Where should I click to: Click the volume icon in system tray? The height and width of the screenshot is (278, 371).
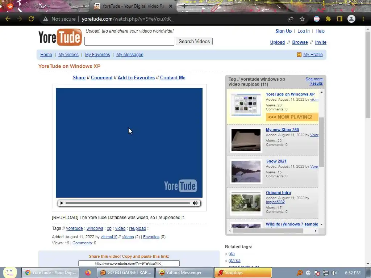pyautogui.click(x=334, y=273)
